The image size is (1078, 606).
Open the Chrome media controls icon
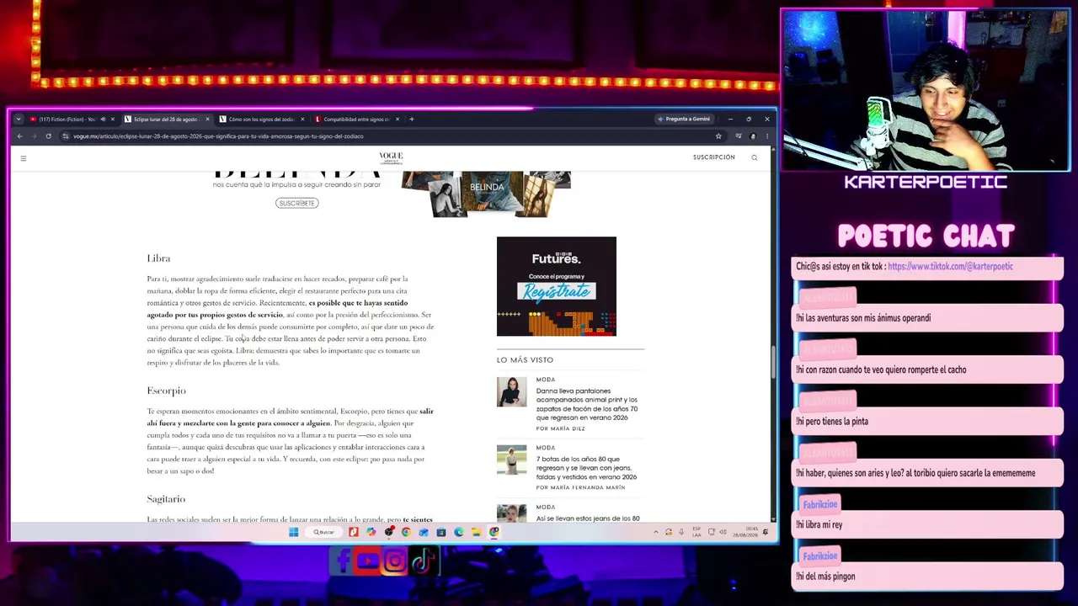point(739,136)
